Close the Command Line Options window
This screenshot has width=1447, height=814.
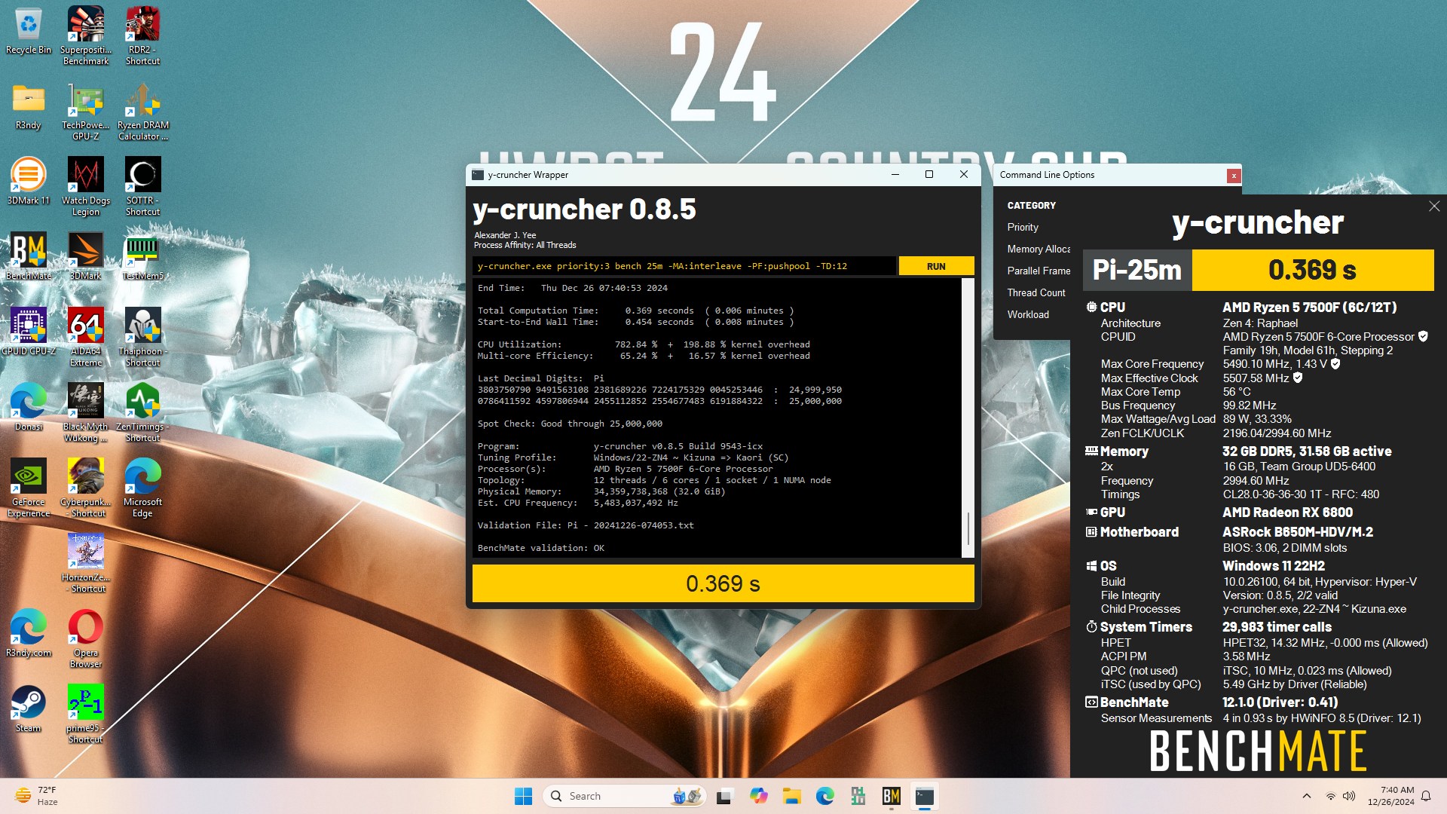(1234, 176)
